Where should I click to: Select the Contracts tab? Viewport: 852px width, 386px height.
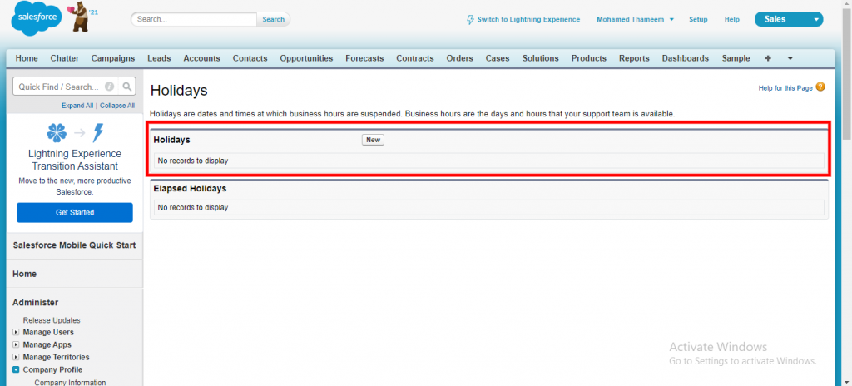coord(415,58)
